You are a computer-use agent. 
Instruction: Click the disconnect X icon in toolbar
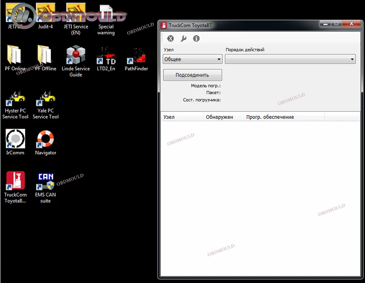click(170, 39)
